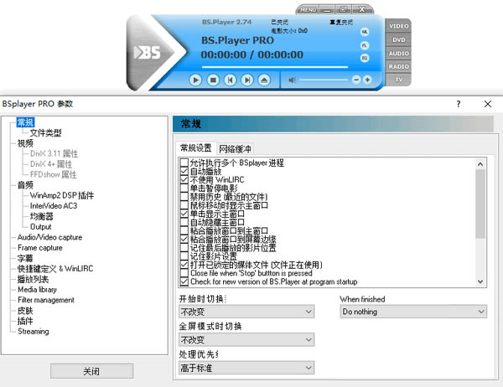This screenshot has width=503, height=387.
Task: Click the Previous track icon
Action: (230, 80)
